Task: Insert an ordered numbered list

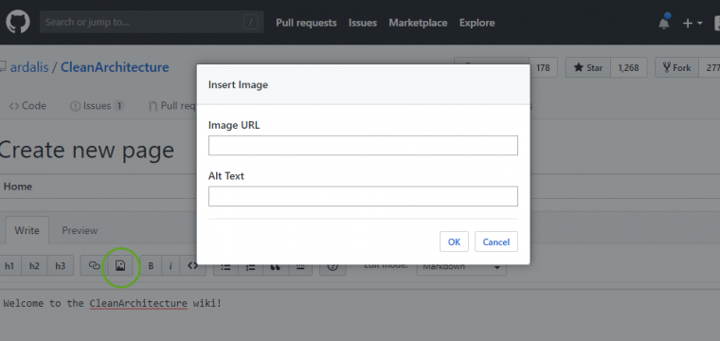Action: pyautogui.click(x=251, y=267)
